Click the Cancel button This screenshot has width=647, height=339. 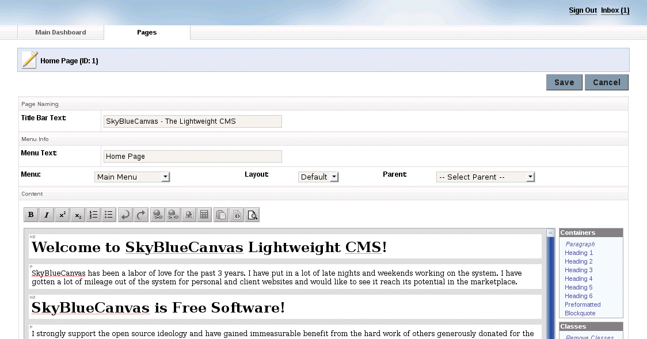[607, 82]
